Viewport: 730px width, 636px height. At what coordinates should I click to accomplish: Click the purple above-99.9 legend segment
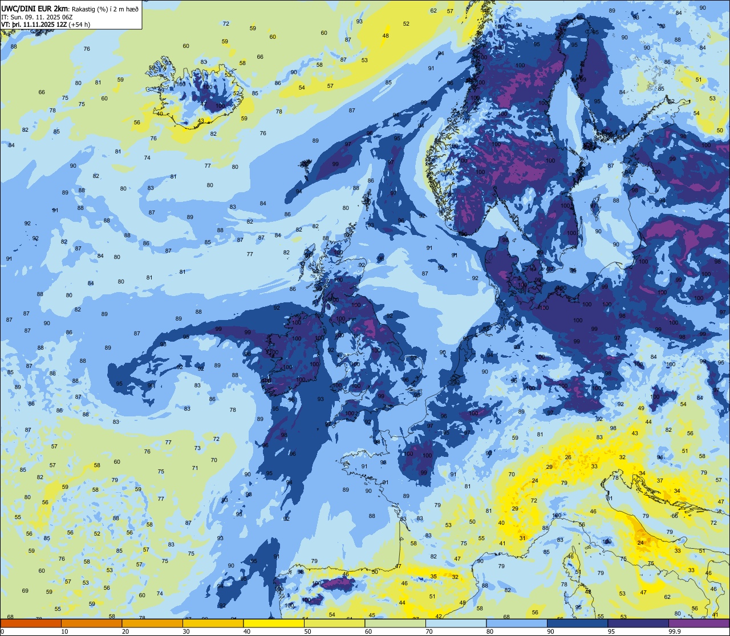[699, 623]
